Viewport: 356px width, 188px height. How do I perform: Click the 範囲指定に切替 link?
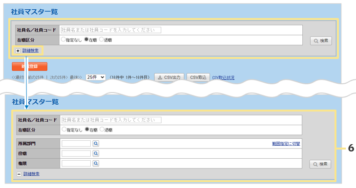point(286,143)
